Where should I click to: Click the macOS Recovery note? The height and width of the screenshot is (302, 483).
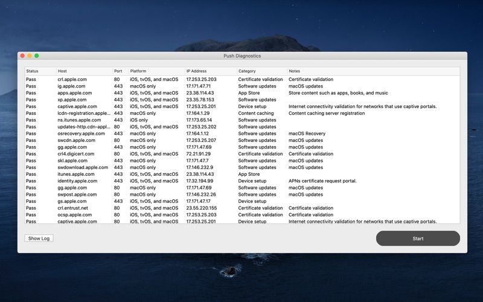pyautogui.click(x=307, y=133)
